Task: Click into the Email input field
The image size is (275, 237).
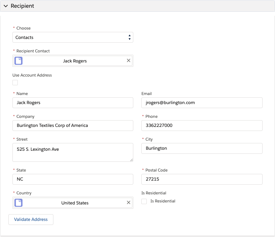Action: coord(202,103)
